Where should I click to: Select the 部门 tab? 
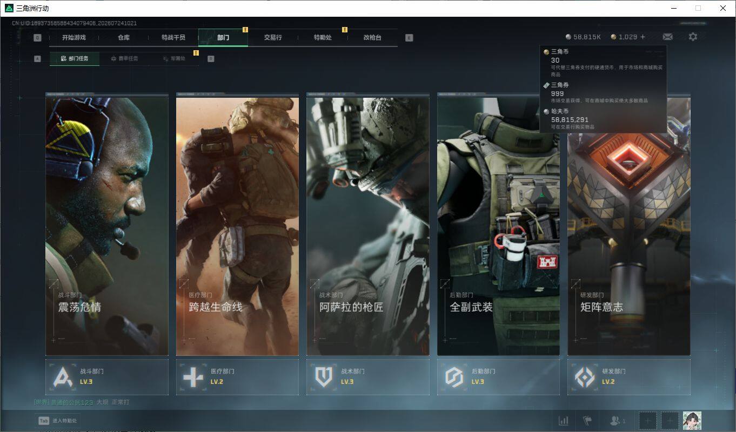223,38
